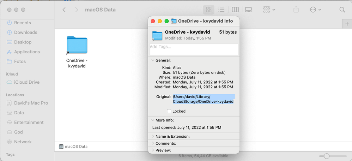The image size is (352, 161).
Task: Click the Locations heading in sidebar
Action: [15, 95]
